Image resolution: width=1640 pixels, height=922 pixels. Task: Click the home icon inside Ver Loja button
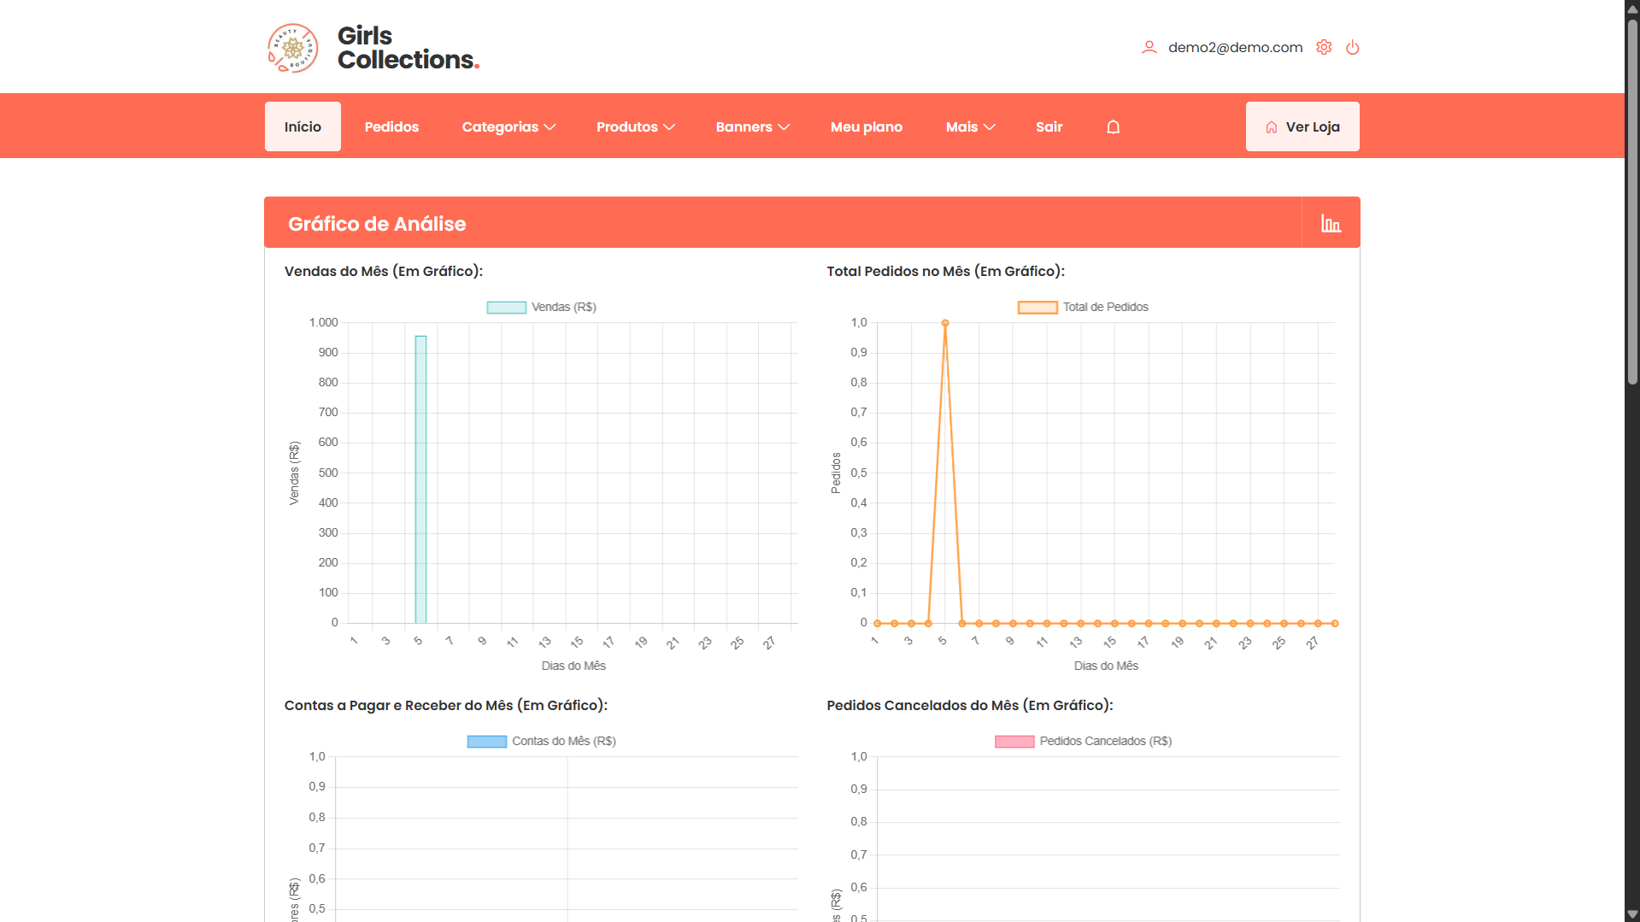[1271, 126]
